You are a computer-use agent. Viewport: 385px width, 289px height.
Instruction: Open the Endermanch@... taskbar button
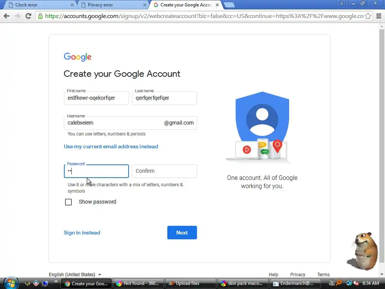click(x=295, y=284)
